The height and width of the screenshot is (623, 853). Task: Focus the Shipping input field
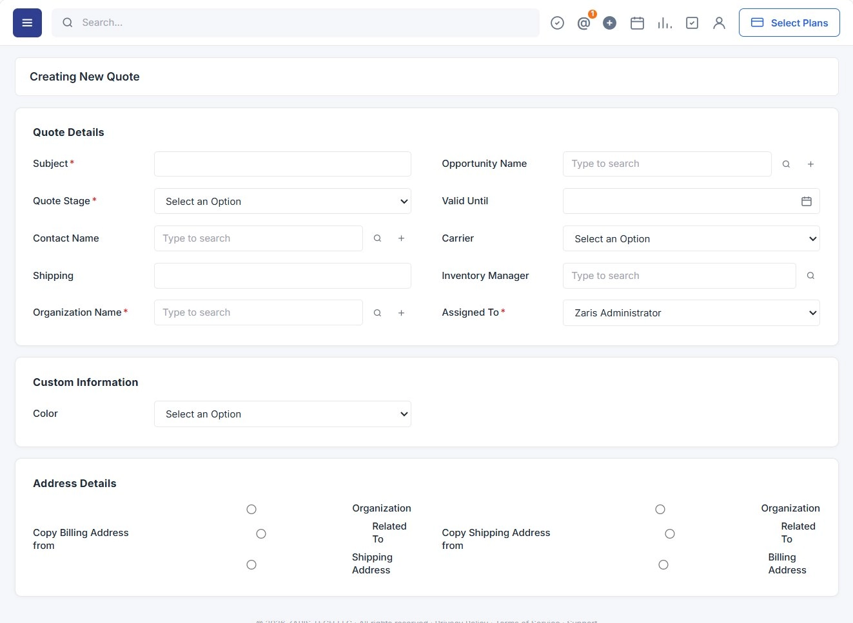click(x=282, y=276)
